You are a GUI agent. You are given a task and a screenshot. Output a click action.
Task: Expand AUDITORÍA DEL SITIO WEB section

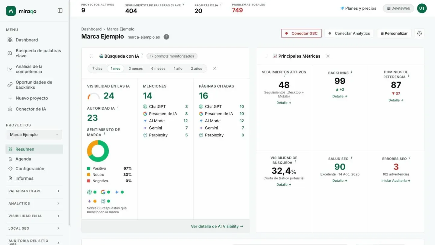click(34, 242)
